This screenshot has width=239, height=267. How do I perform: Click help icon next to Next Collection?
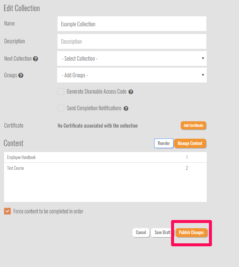[x=36, y=59]
